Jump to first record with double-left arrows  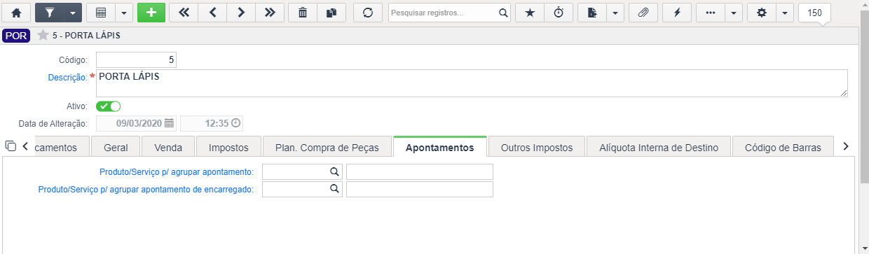pos(184,13)
